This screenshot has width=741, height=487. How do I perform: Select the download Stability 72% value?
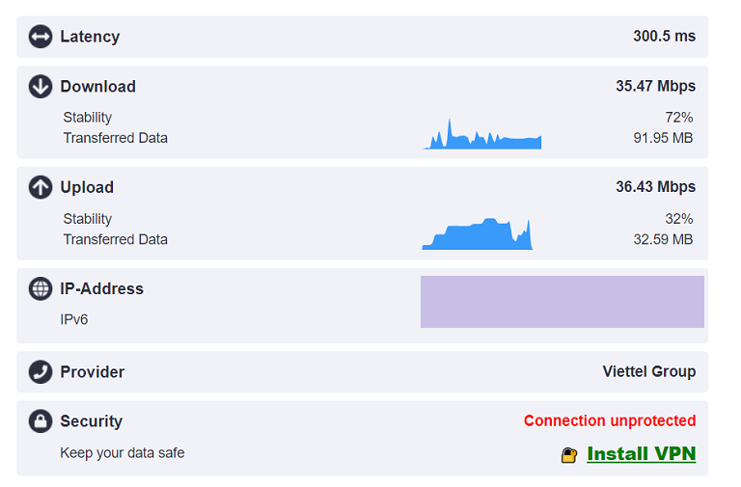pyautogui.click(x=678, y=117)
